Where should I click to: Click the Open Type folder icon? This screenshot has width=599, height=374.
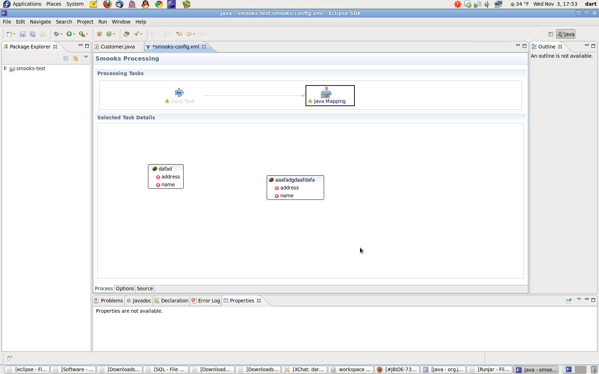(x=126, y=34)
